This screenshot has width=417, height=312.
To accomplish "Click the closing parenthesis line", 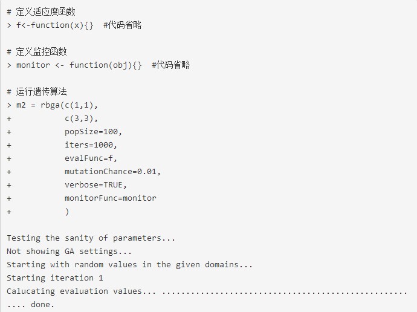I will (x=67, y=212).
